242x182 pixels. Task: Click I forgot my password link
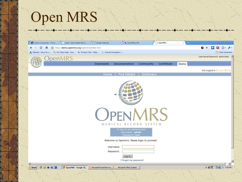point(132,160)
